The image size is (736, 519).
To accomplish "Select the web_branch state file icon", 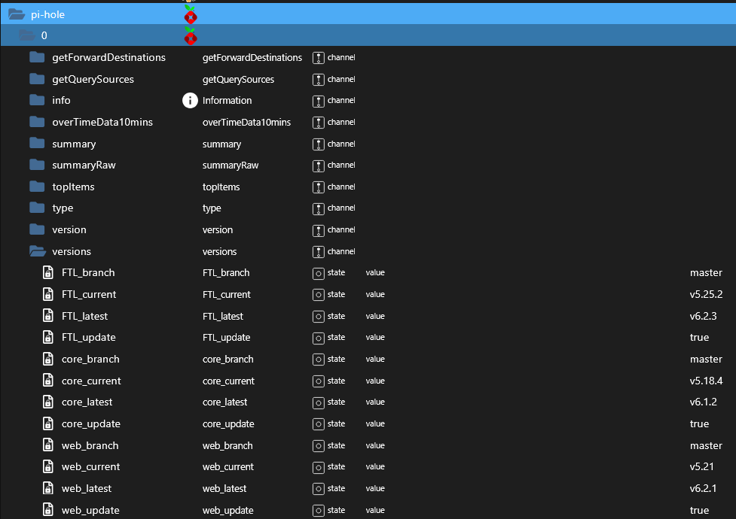I will [x=48, y=445].
